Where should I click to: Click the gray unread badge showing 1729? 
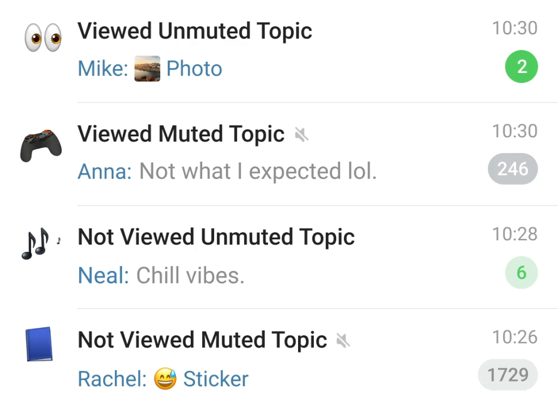point(508,375)
